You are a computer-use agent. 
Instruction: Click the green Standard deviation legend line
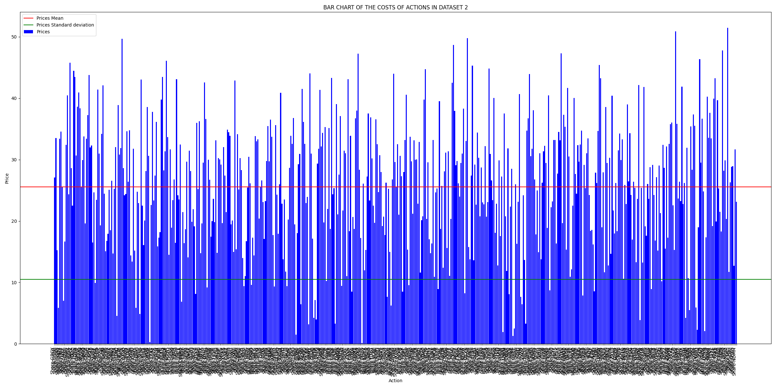point(28,25)
